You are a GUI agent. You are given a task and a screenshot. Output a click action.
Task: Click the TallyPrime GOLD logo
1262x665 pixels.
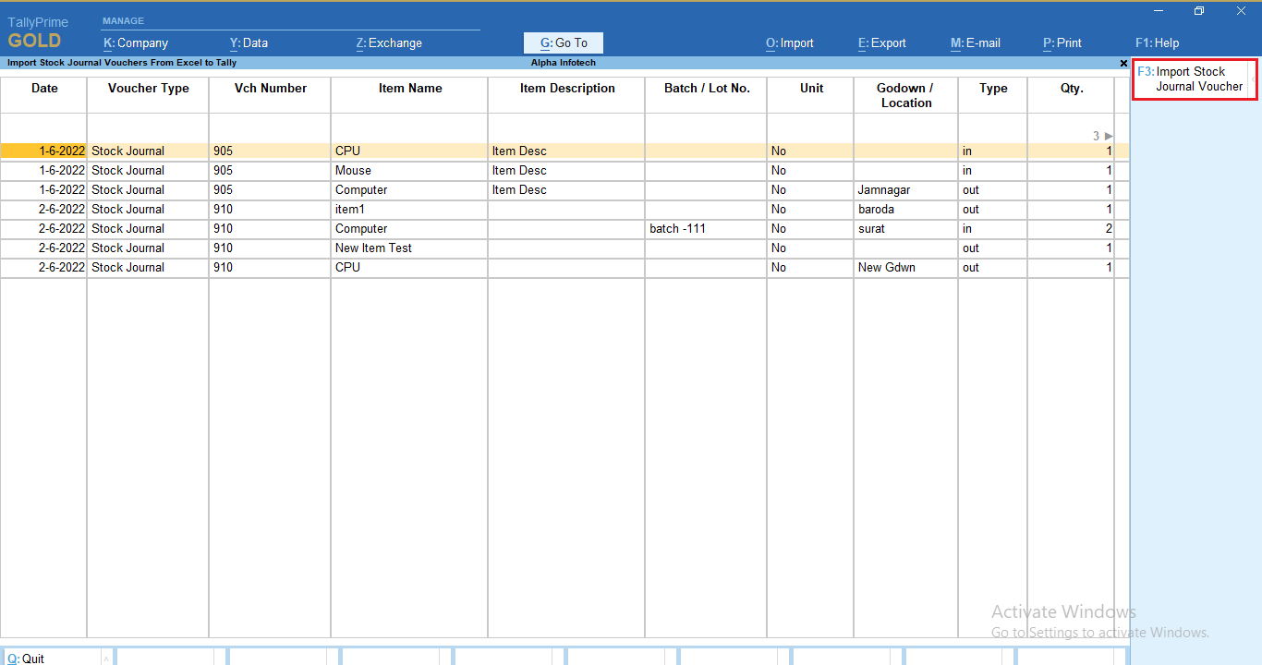[37, 30]
